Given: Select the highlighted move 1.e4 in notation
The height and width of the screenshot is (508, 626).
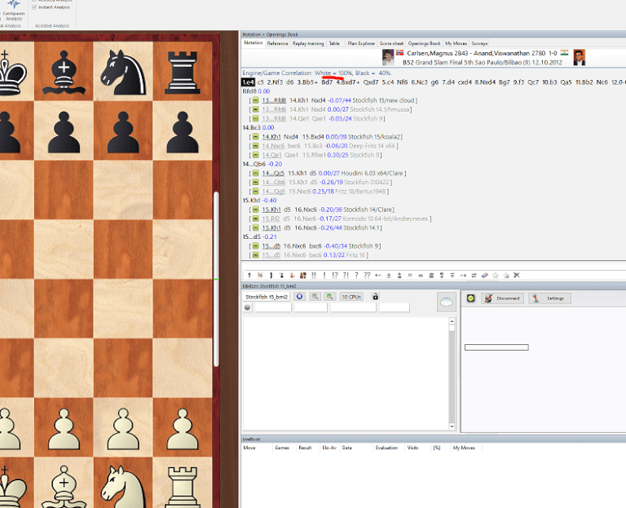Looking at the screenshot, I should click(x=248, y=82).
